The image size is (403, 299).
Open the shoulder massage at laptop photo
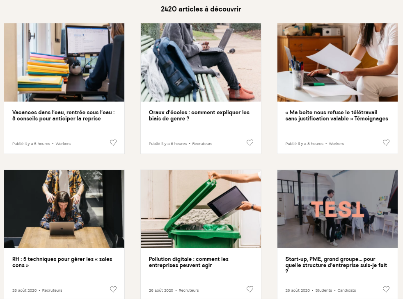tap(64, 209)
